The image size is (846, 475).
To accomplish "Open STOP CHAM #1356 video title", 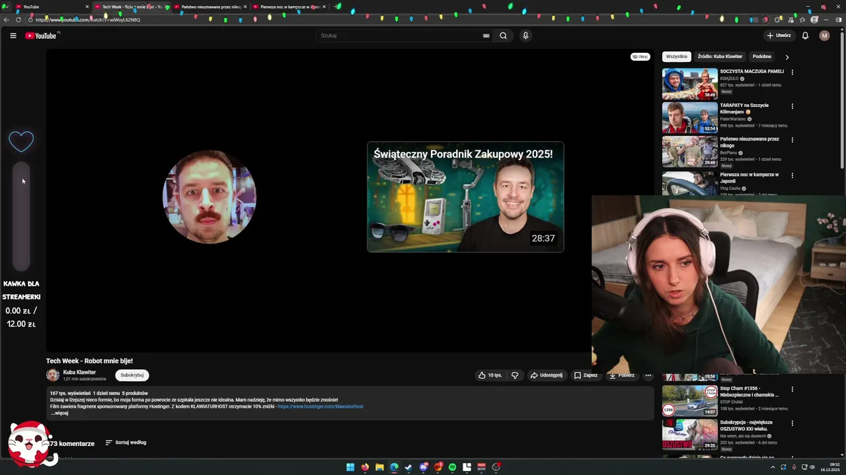I will click(x=749, y=392).
